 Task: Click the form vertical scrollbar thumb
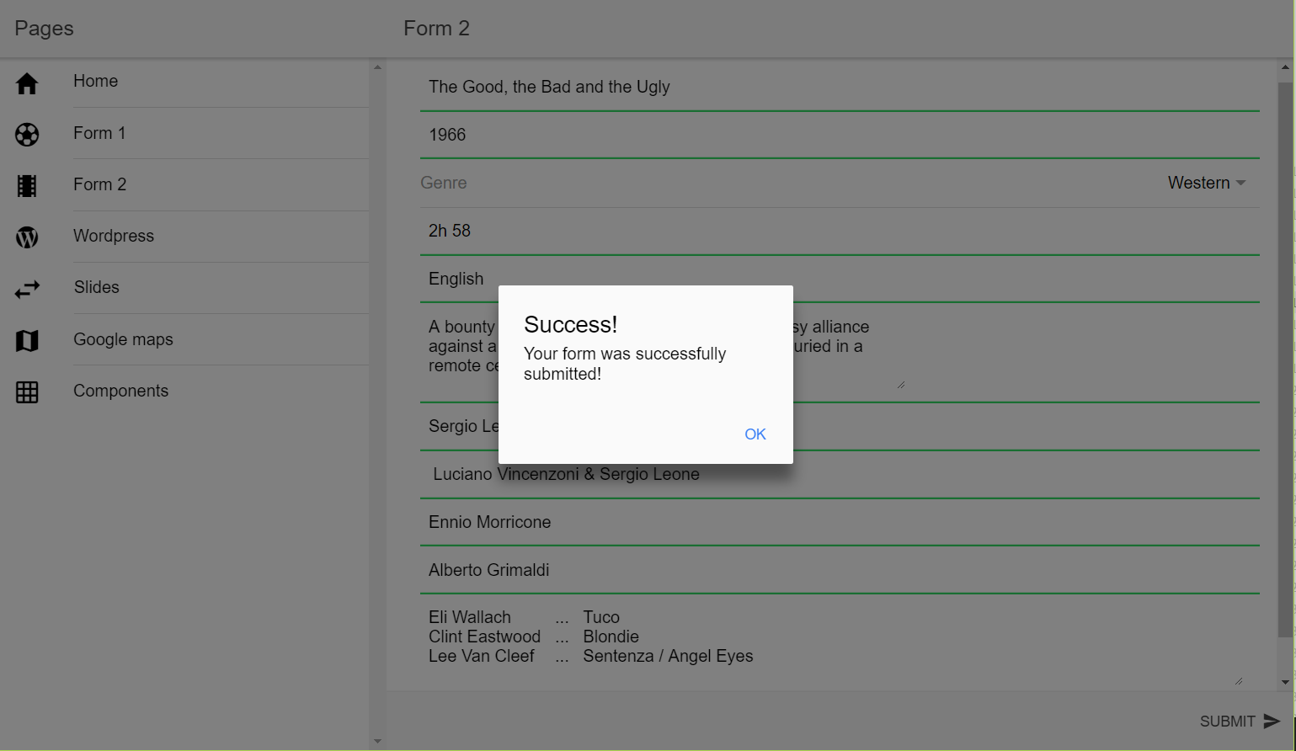(x=1285, y=360)
